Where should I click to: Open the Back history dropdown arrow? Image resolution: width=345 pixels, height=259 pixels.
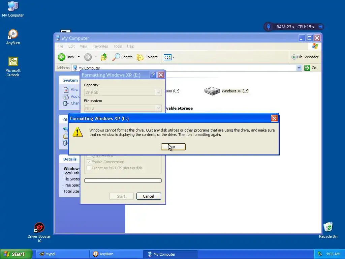(x=79, y=57)
